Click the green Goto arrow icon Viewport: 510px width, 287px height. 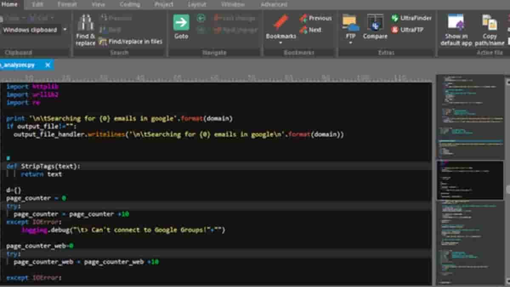[x=181, y=23]
